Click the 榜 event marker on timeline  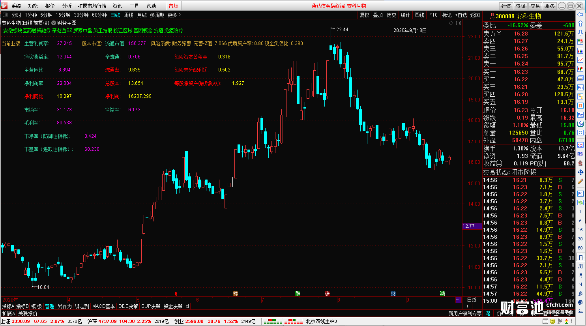(236, 294)
